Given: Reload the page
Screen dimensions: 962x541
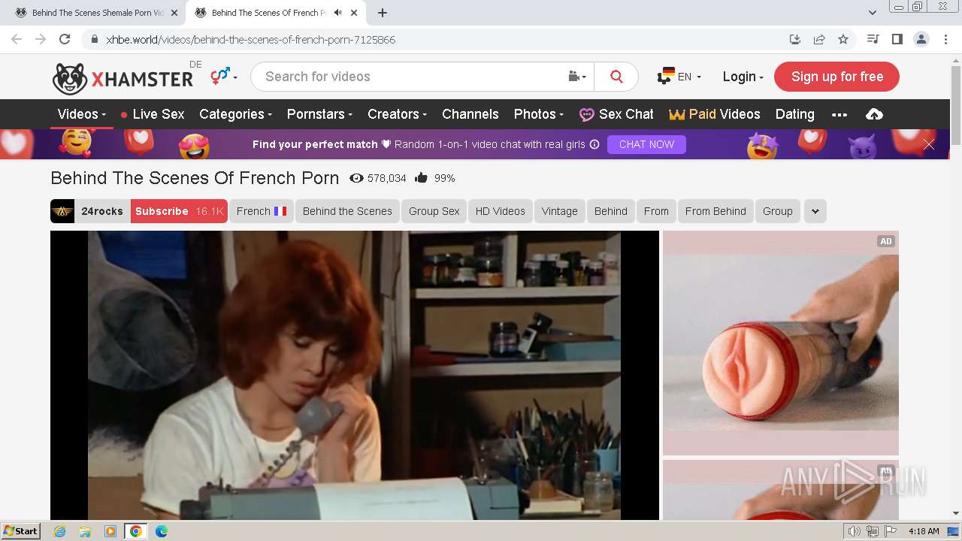Looking at the screenshot, I should [x=65, y=39].
